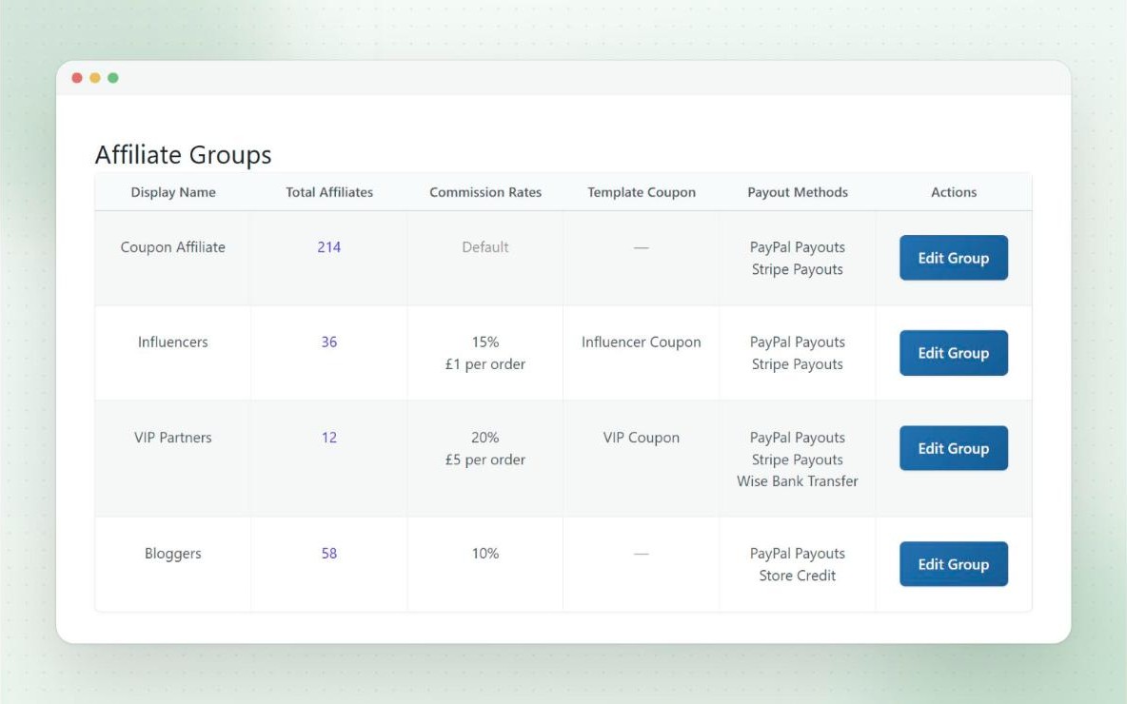Image resolution: width=1127 pixels, height=704 pixels.
Task: Edit the VIP Partners group
Action: (x=953, y=448)
